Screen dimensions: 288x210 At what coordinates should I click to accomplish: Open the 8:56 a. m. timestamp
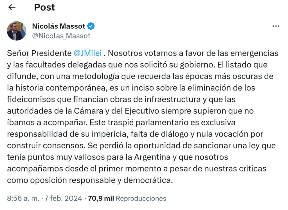pos(23,199)
